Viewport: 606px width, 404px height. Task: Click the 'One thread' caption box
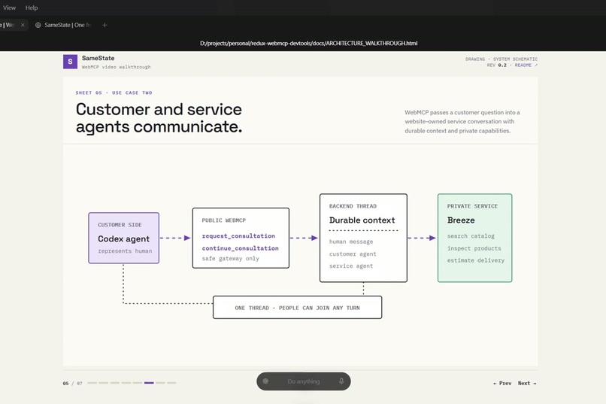[x=297, y=308]
